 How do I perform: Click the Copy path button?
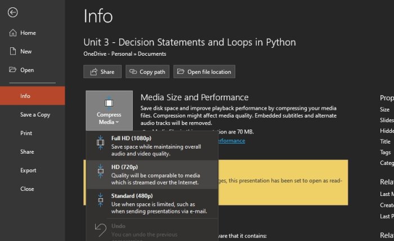(x=147, y=72)
